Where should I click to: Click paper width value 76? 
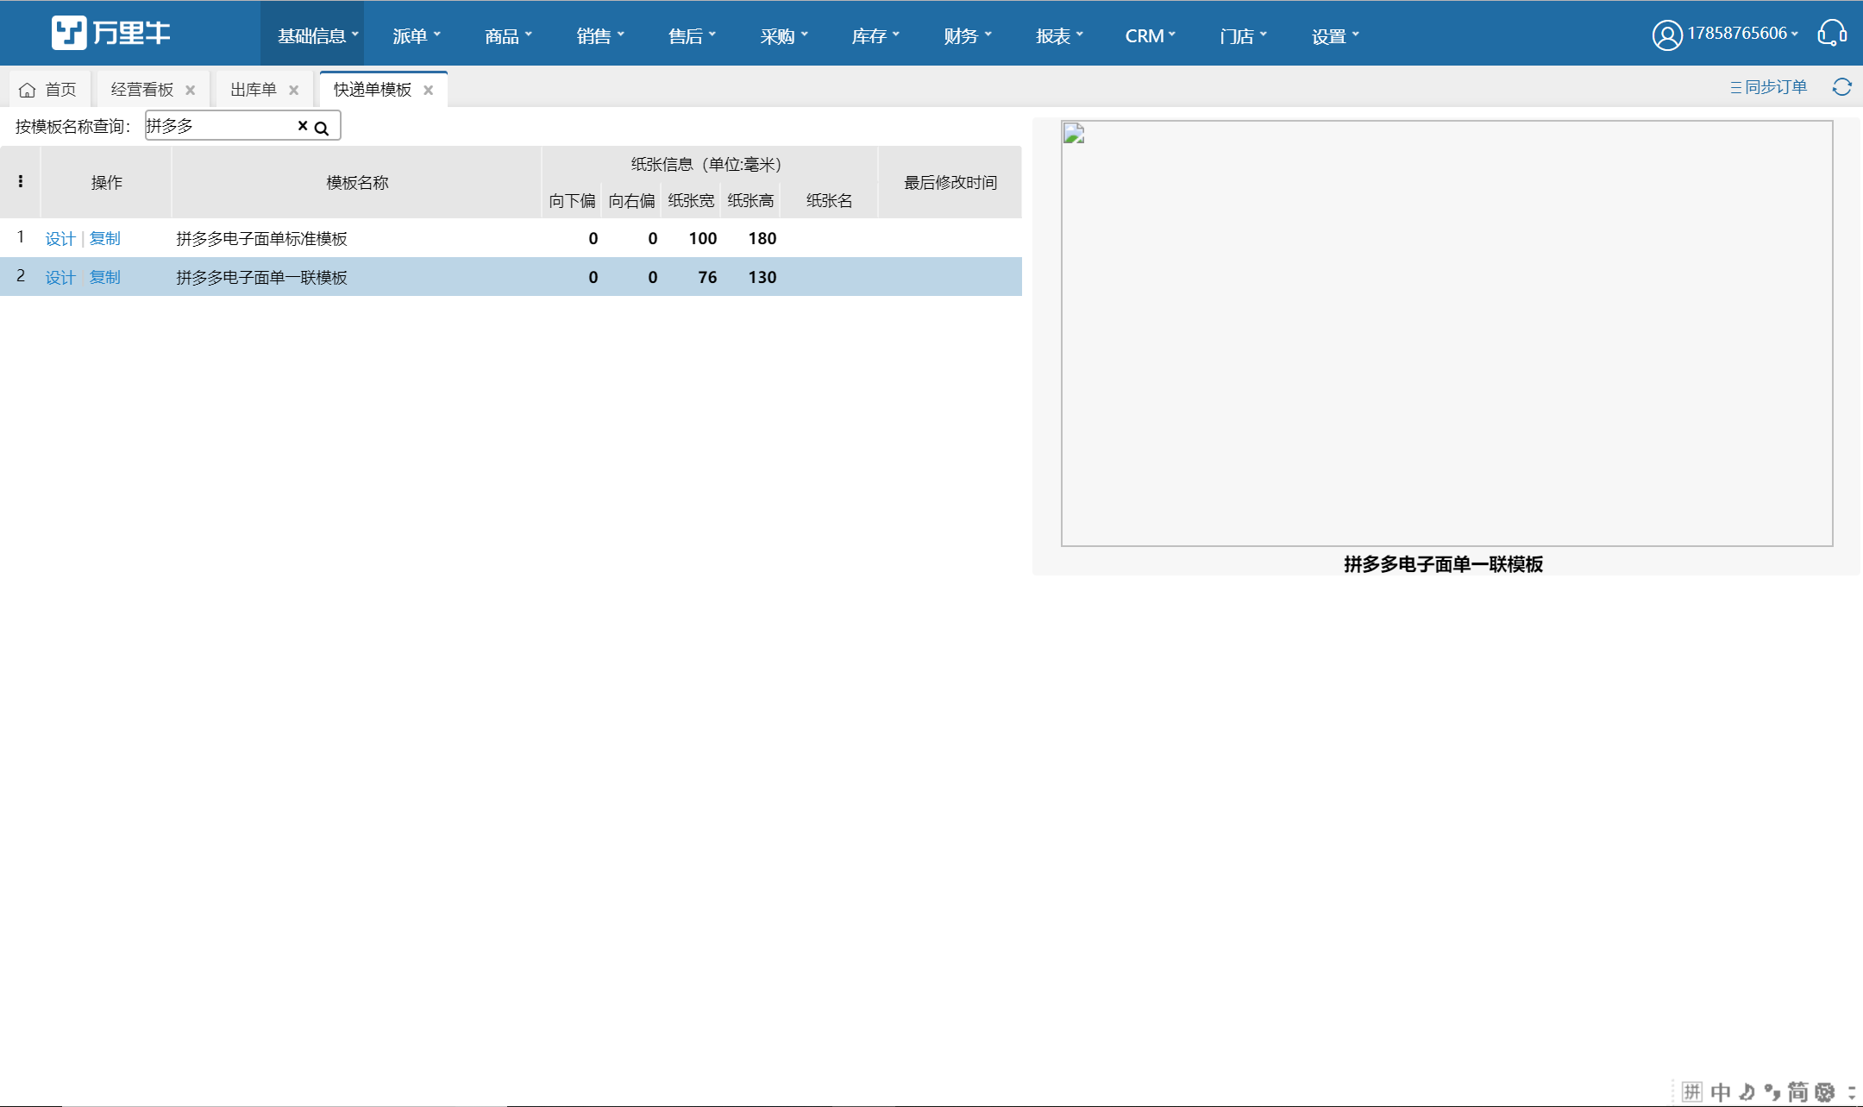[x=707, y=278]
